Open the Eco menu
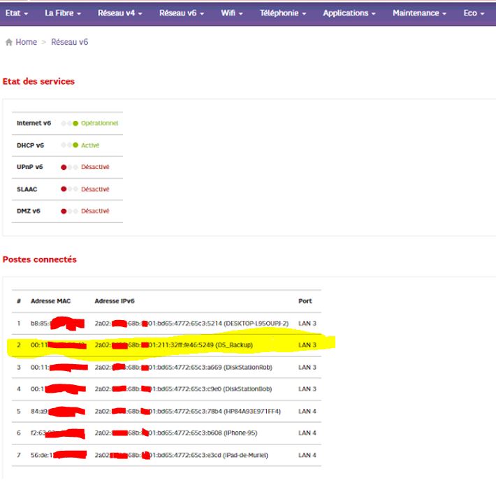Image resolution: width=496 pixels, height=485 pixels. point(474,13)
